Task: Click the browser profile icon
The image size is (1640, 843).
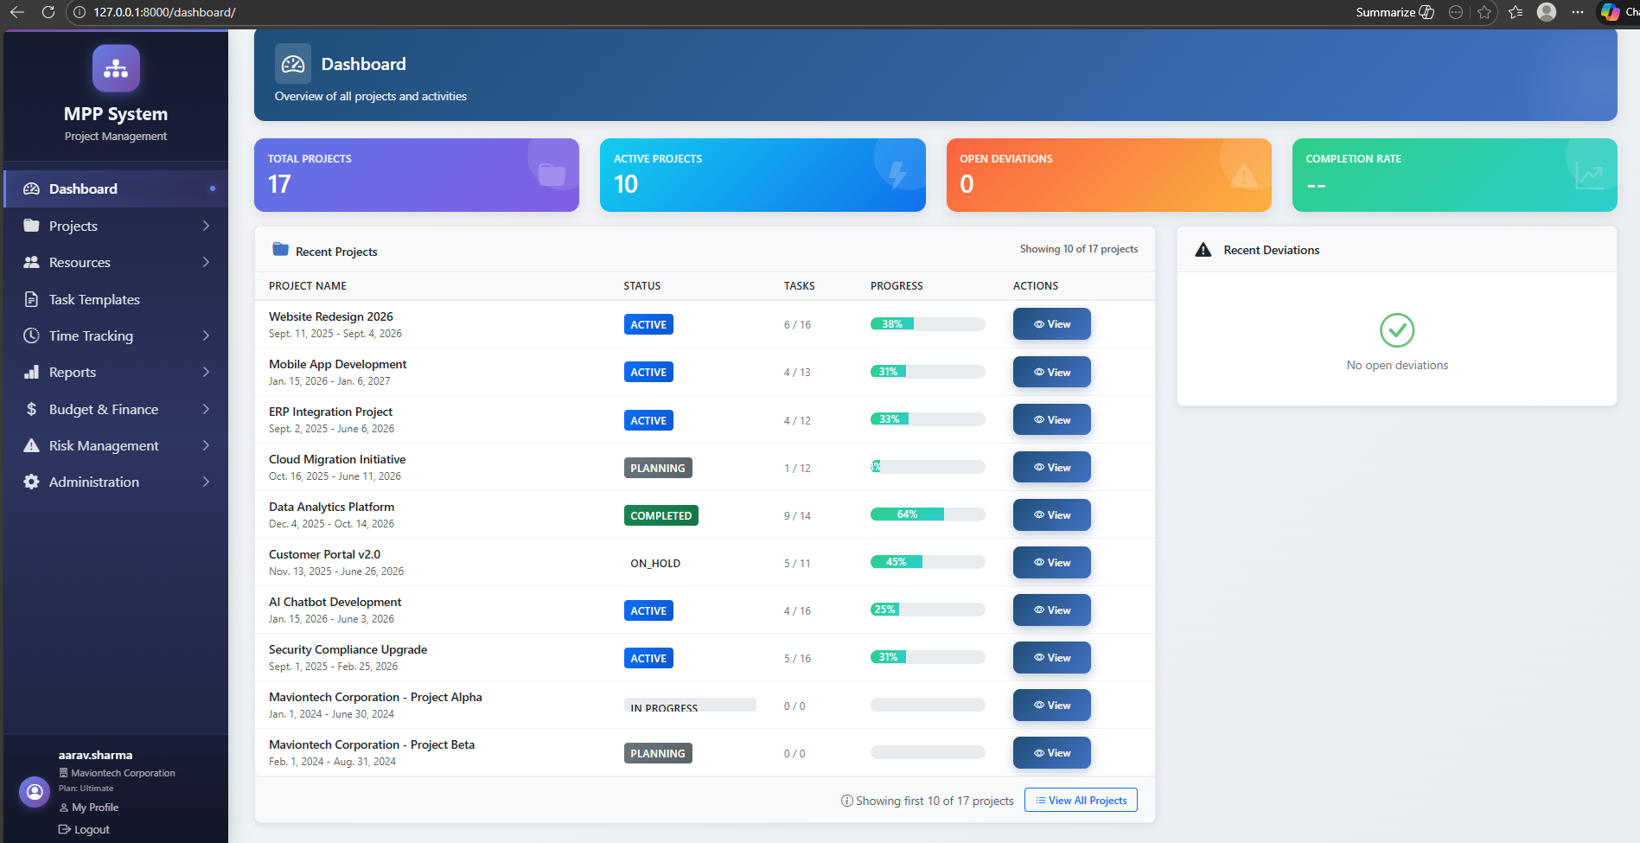Action: click(x=1547, y=12)
